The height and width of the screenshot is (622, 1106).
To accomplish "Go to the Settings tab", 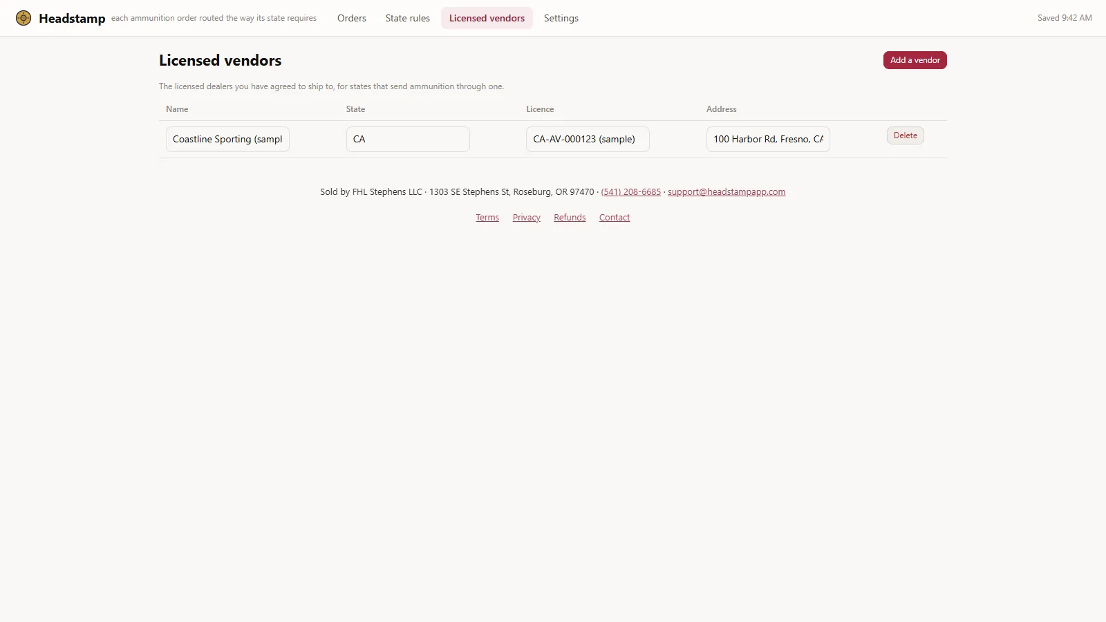I will [561, 18].
